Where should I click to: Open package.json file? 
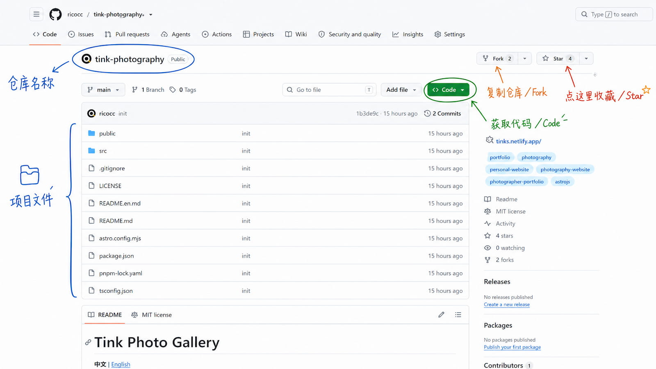116,256
